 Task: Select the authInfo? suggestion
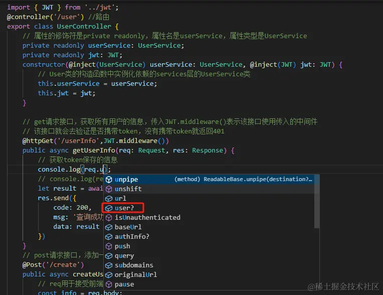click(210, 237)
